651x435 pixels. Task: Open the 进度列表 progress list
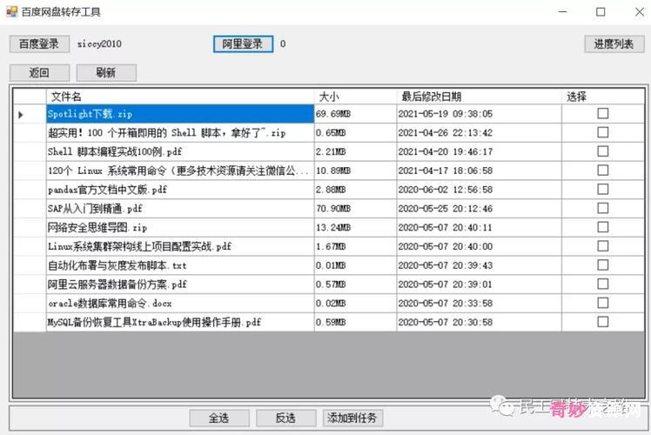click(614, 44)
